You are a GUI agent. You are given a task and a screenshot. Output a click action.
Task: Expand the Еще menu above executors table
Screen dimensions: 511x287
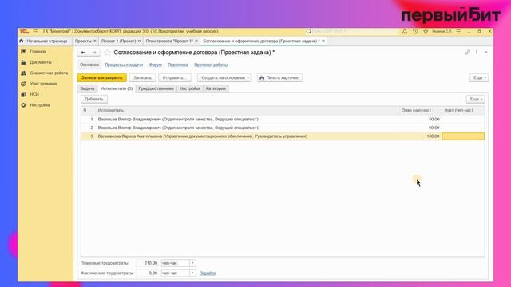point(476,99)
